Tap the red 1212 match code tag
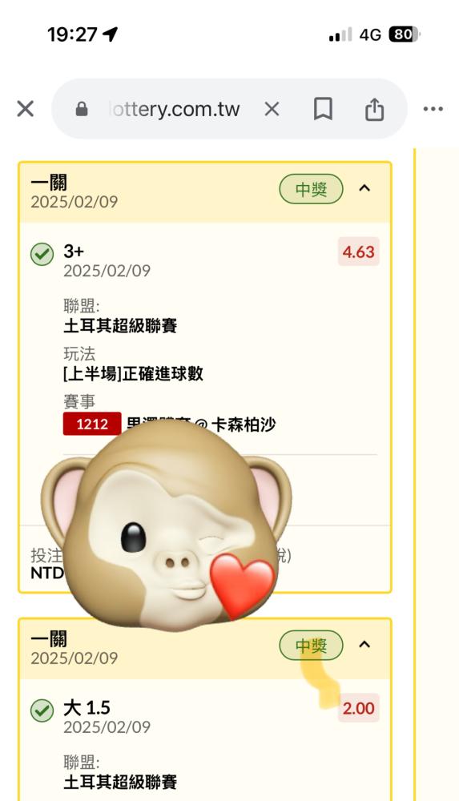The width and height of the screenshot is (459, 801). pos(92,424)
